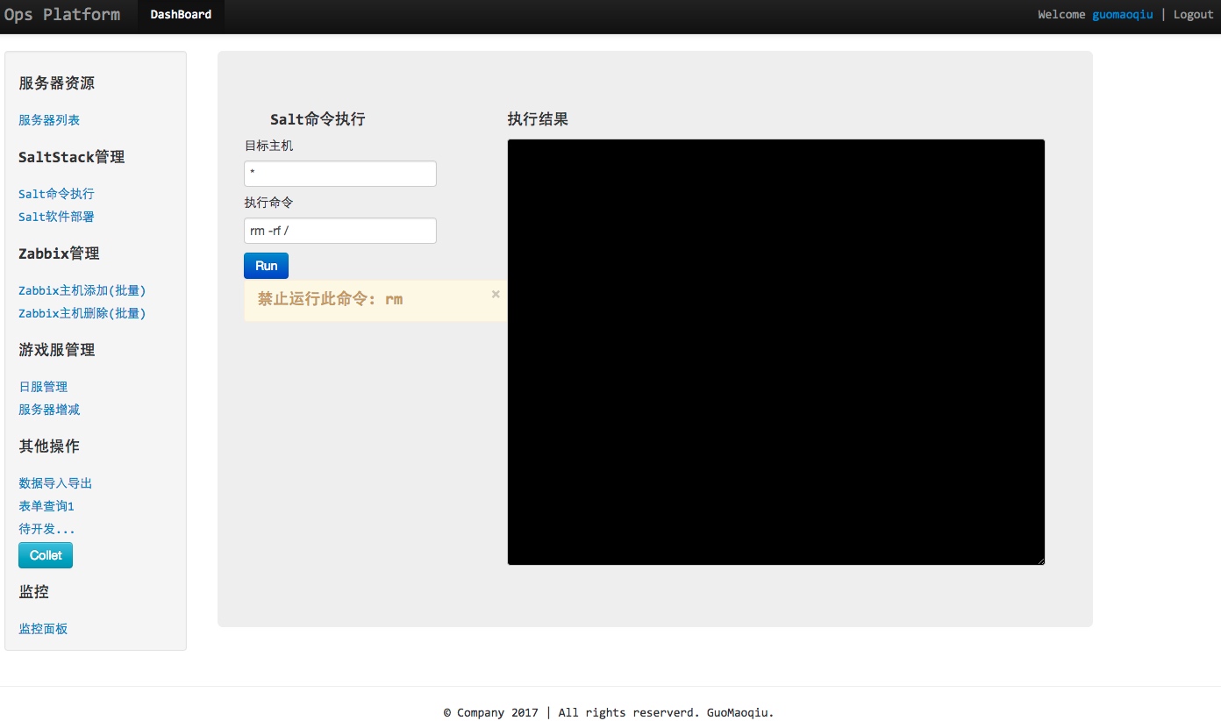Open the DashBoard tab

pos(181,15)
